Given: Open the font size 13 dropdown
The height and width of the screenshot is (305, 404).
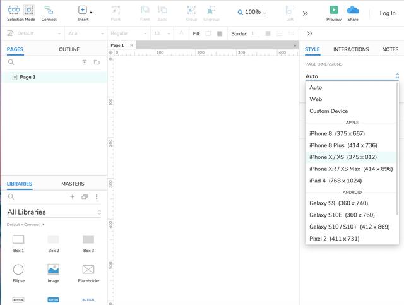Looking at the screenshot, I should (x=162, y=33).
